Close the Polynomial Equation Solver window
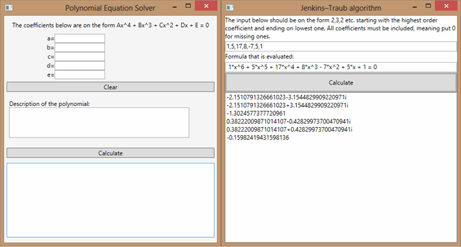 (x=206, y=6)
